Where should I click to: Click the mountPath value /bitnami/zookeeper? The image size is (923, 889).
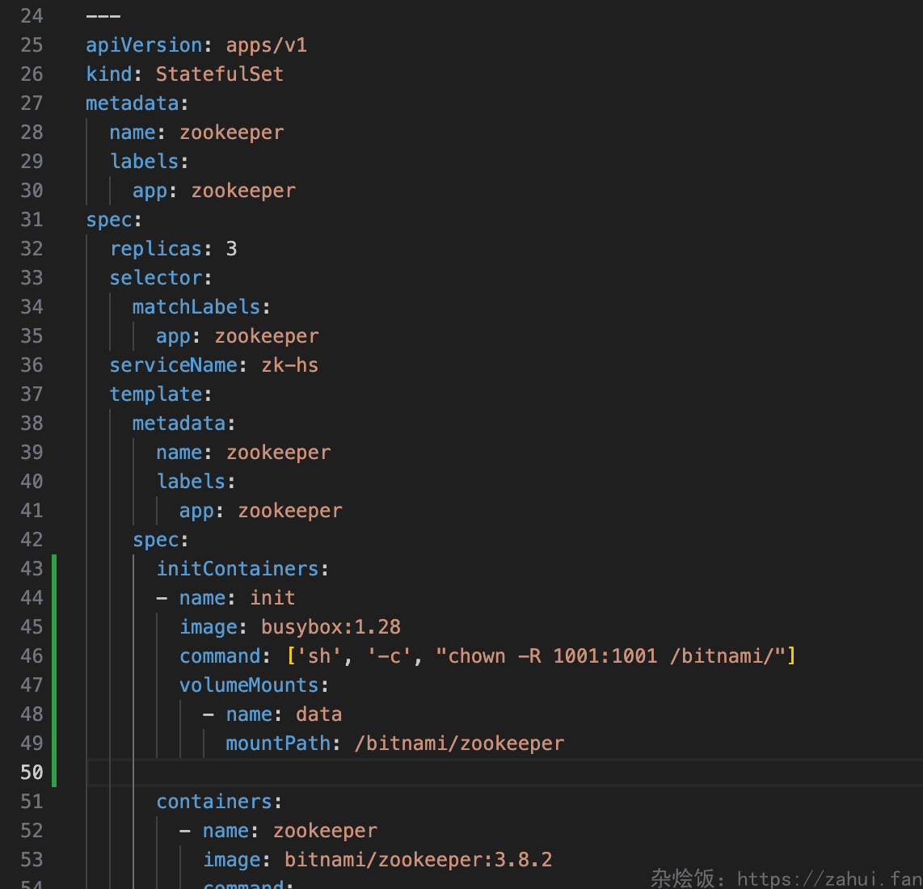459,743
